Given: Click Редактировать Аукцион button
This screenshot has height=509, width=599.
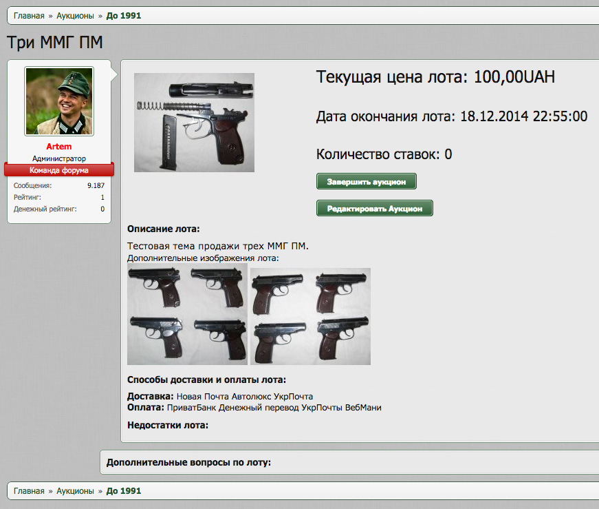Looking at the screenshot, I should [375, 208].
